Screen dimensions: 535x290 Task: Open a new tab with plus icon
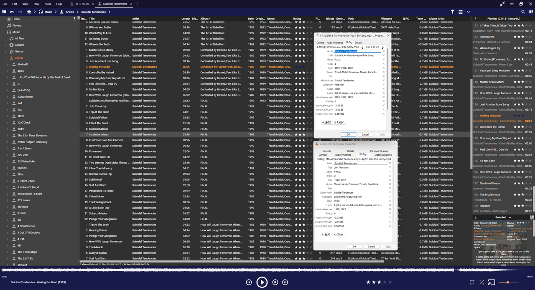pos(138,4)
